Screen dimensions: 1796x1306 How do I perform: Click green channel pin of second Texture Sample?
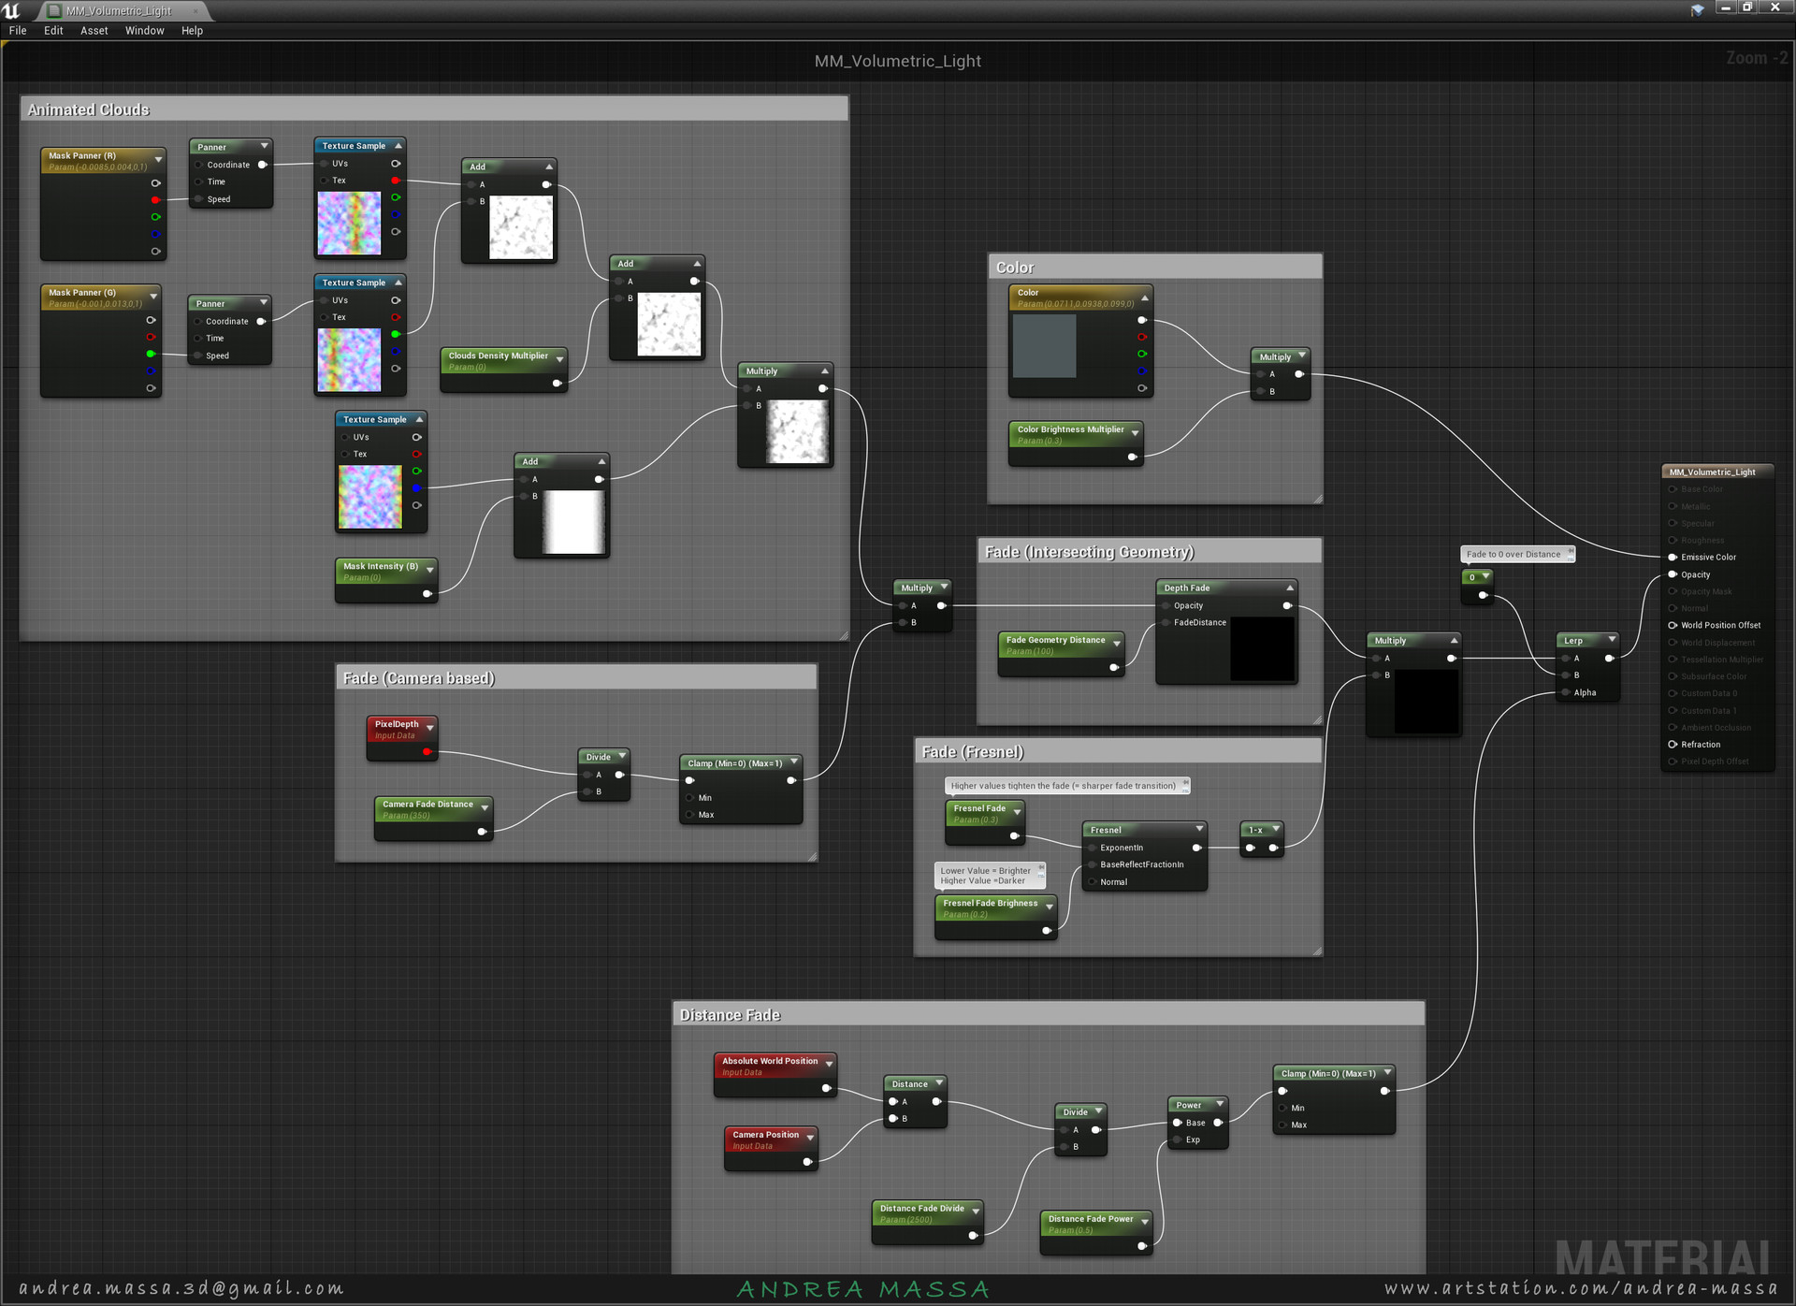pyautogui.click(x=396, y=334)
